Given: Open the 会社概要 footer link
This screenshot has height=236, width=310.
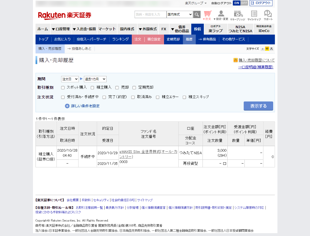Looking at the screenshot, I should point(73,200).
